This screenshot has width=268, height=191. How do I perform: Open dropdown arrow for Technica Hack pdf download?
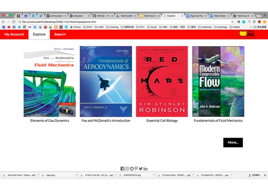38,175
